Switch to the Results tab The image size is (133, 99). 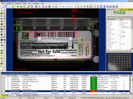click(x=114, y=17)
